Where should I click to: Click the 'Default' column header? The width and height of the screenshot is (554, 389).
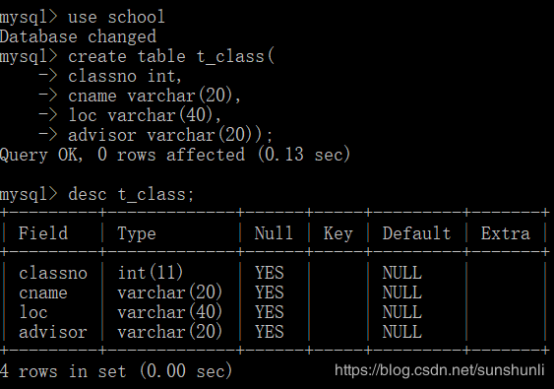(x=416, y=233)
